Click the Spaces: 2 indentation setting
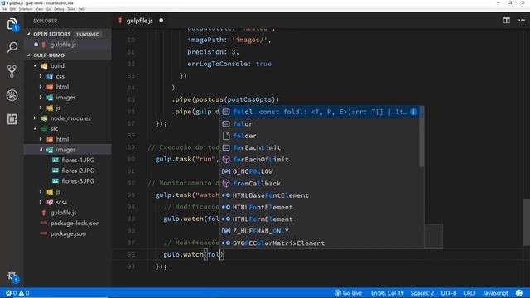 pos(422,293)
